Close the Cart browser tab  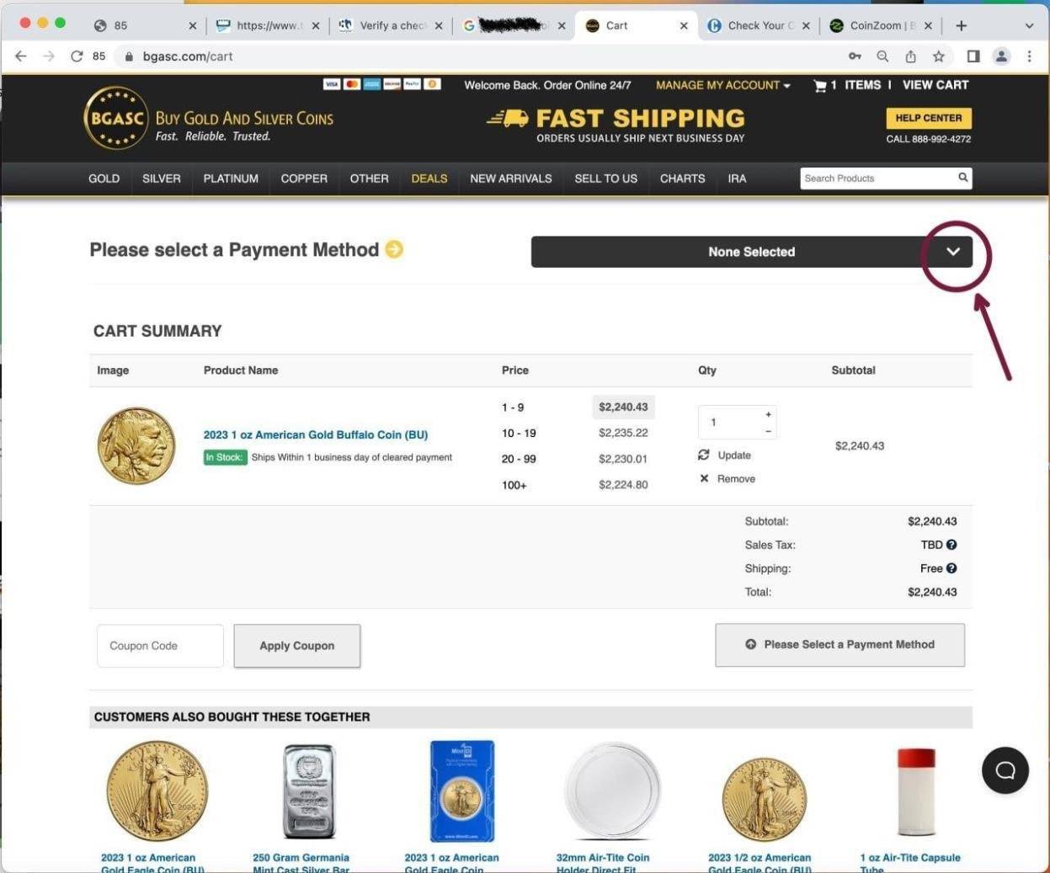click(x=684, y=26)
